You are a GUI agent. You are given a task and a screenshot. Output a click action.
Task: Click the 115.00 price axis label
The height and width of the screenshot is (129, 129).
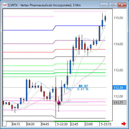pos(118,18)
